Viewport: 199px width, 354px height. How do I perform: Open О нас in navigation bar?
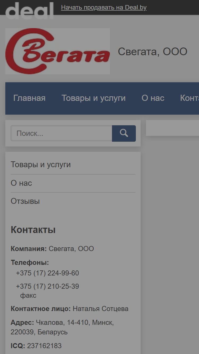tap(153, 98)
